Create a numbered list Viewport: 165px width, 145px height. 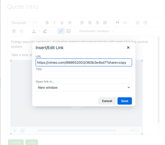pyautogui.click(x=138, y=23)
